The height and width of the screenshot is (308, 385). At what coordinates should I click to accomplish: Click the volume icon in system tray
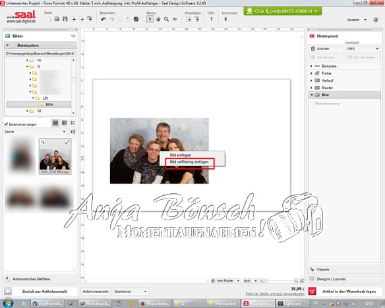353,304
